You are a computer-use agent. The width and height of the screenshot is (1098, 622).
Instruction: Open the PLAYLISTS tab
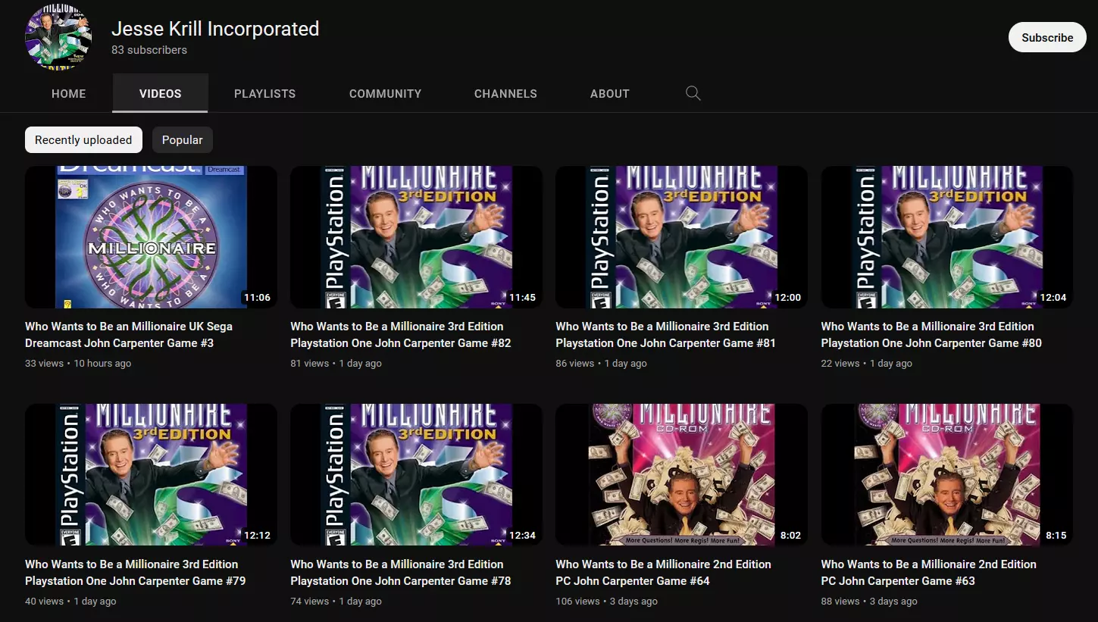point(265,94)
